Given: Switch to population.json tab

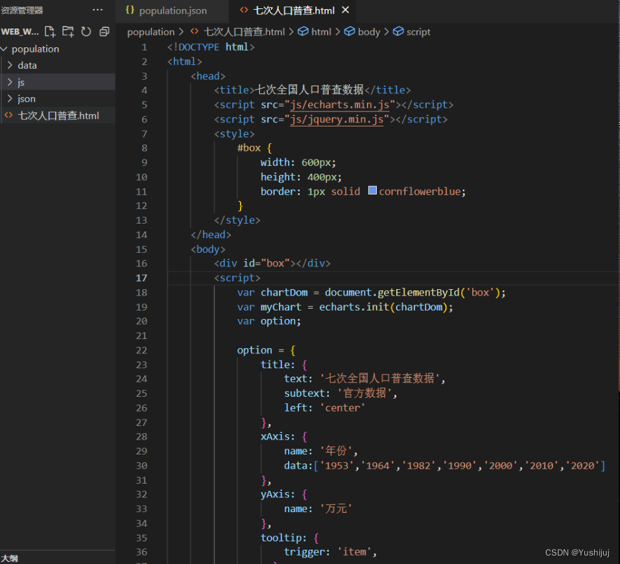Looking at the screenshot, I should [173, 10].
